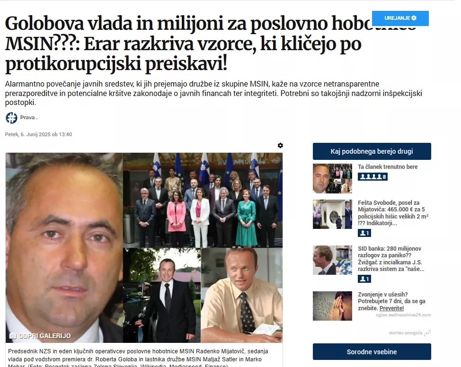Click the Prava author avatar icon
The image size is (461, 367).
pyautogui.click(x=11, y=118)
